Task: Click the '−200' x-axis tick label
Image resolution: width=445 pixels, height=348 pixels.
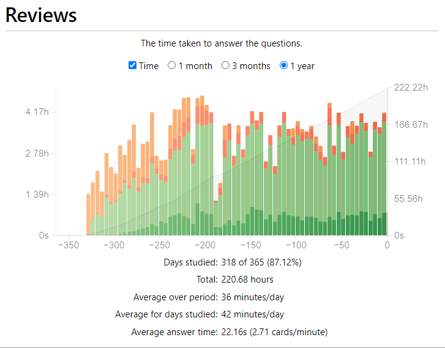Action: tap(205, 245)
